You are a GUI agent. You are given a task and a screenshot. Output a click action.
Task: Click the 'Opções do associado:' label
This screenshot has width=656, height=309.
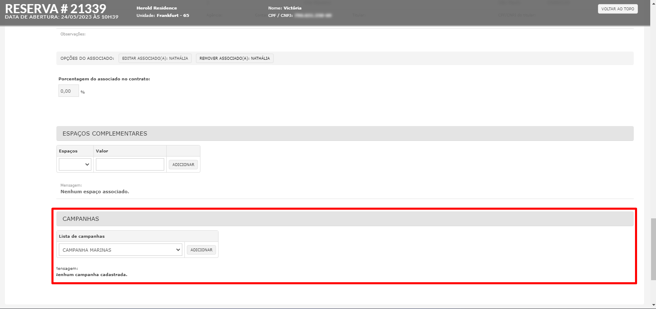87,59
